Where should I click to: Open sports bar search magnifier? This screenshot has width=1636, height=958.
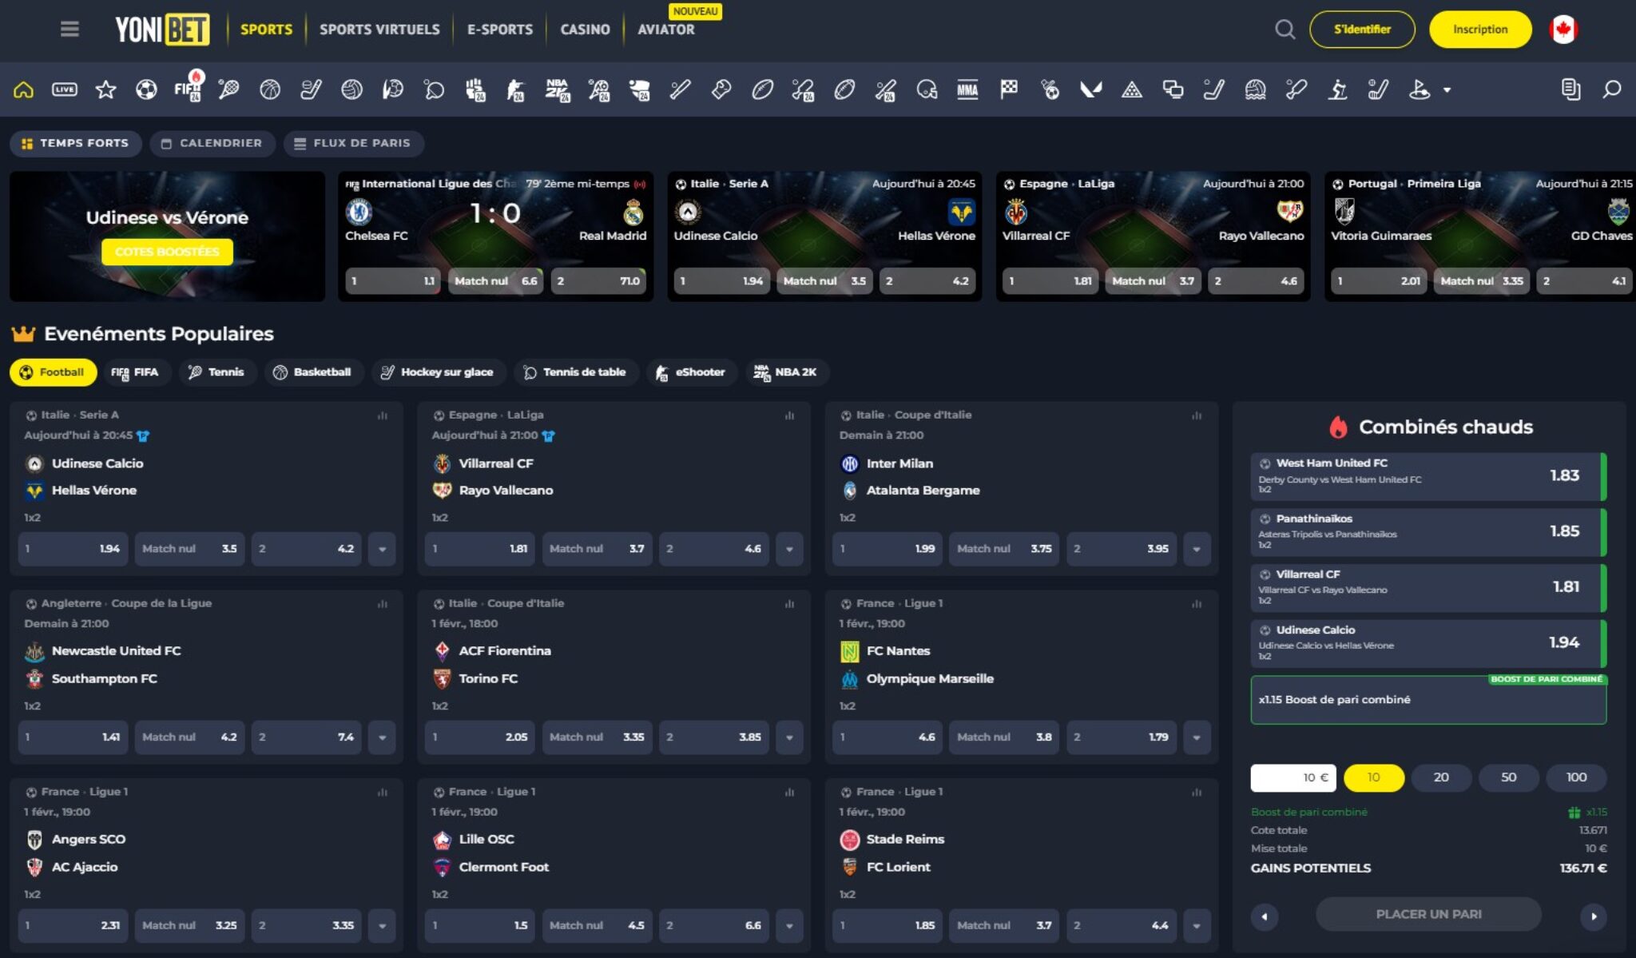1612,89
